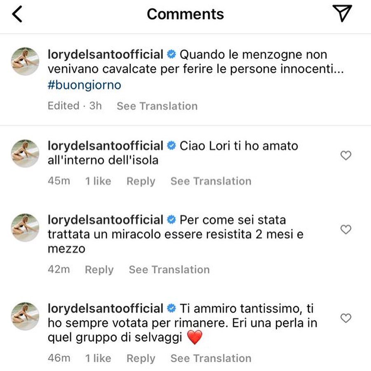Screen dimensions: 371x371
Task: Reply to the "Ciao Lori" comment
Action: 141,181
